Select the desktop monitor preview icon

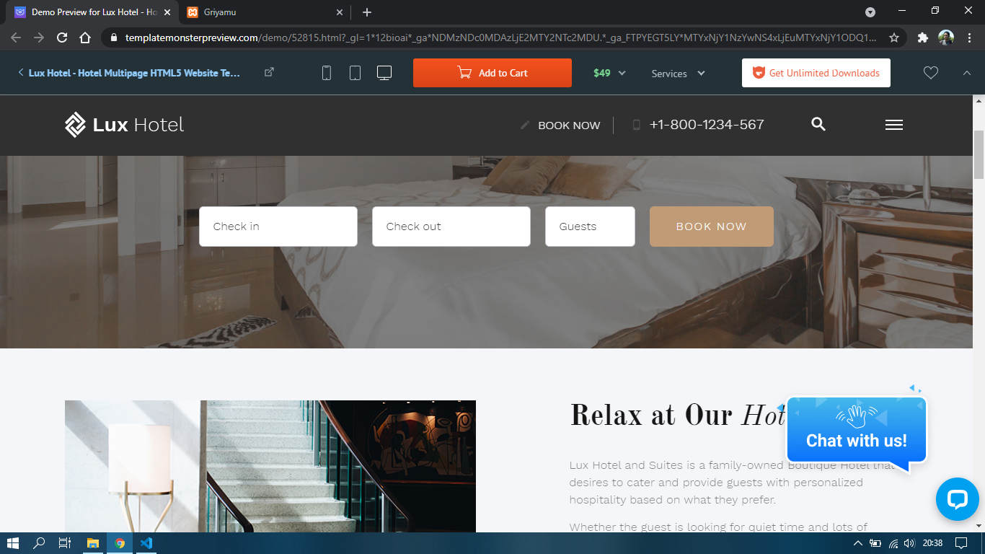(384, 73)
